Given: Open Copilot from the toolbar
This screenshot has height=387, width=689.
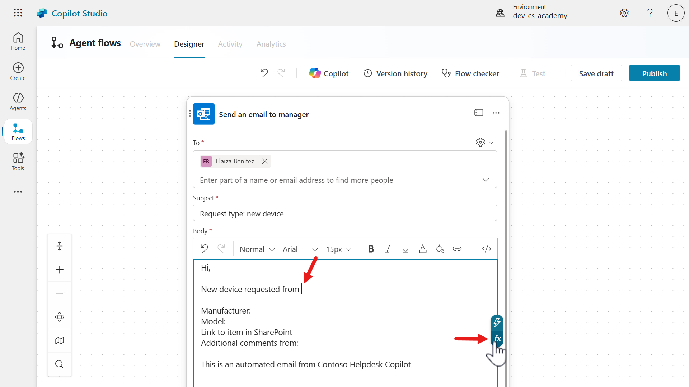Looking at the screenshot, I should click(x=328, y=73).
